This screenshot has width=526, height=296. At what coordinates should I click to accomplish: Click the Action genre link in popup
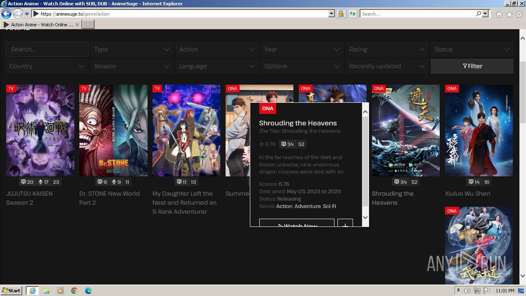tap(284, 206)
